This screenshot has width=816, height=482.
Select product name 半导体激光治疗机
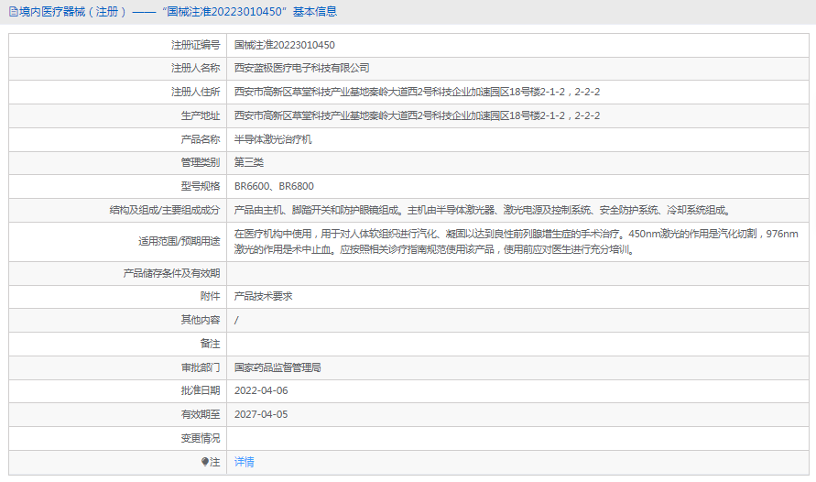point(273,139)
